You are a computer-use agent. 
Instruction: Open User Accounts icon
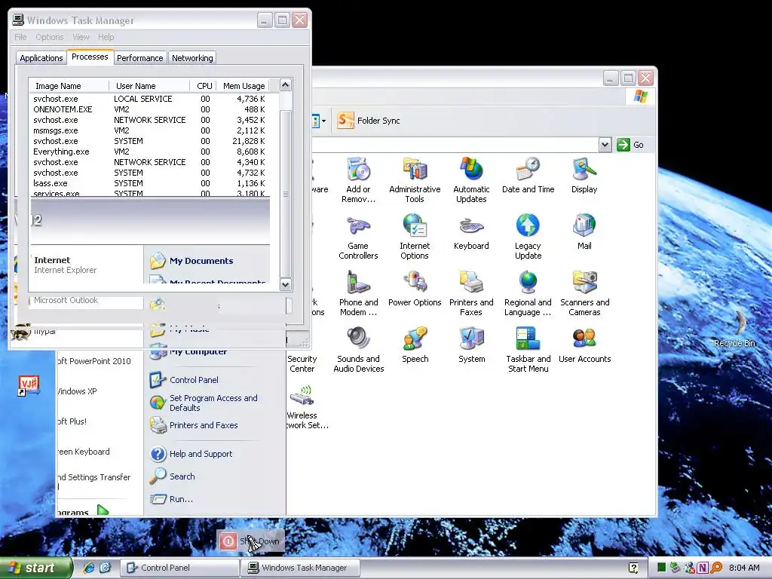click(584, 345)
